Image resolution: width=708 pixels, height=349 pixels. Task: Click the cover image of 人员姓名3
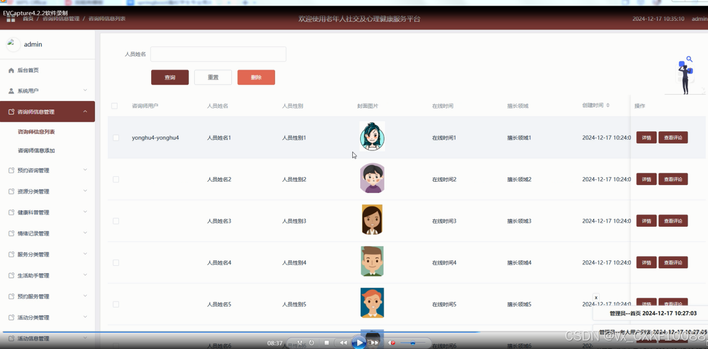[372, 219]
